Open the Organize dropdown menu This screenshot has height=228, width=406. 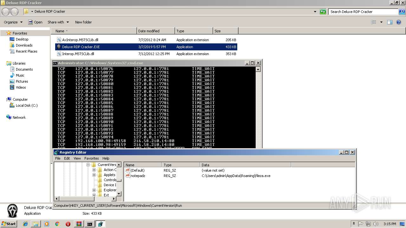pyautogui.click(x=13, y=22)
